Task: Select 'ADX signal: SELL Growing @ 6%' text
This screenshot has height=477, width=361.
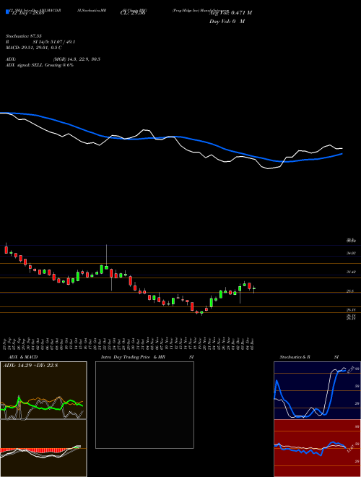Action: coord(40,65)
